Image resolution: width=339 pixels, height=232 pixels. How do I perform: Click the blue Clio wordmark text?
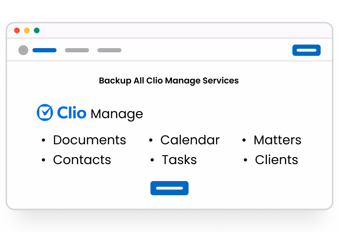(71, 113)
